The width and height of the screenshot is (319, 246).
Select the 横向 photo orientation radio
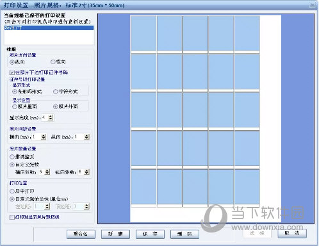pyautogui.click(x=53, y=62)
